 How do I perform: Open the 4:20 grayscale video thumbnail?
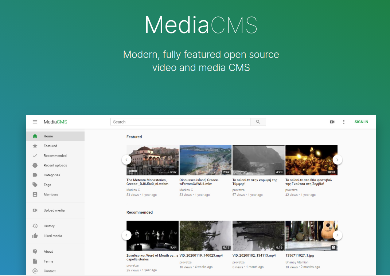point(258,160)
